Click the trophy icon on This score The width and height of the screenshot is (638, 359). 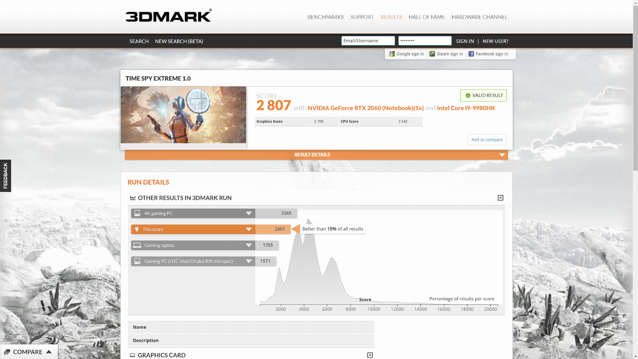pos(137,229)
